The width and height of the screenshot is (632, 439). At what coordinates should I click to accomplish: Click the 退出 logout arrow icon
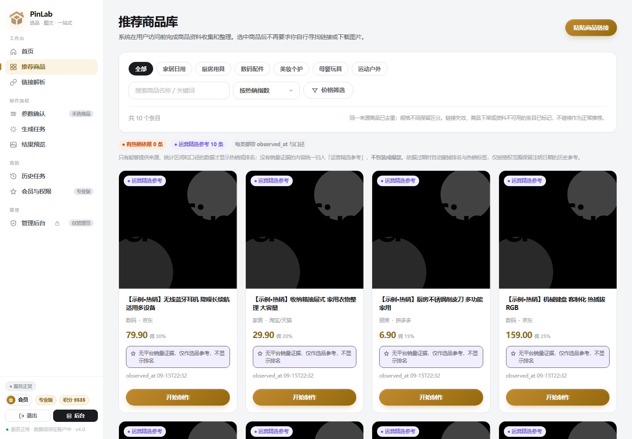pos(22,416)
